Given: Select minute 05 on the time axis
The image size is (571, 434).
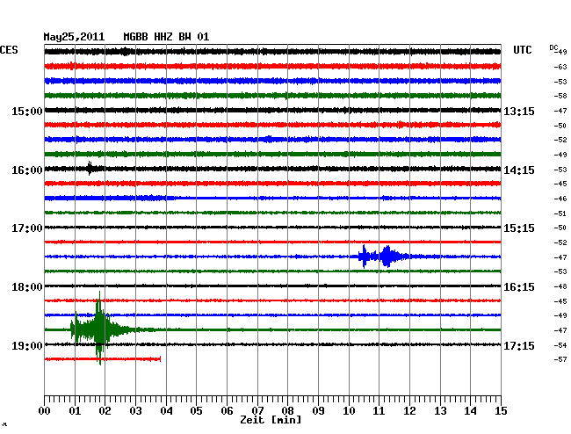Looking at the screenshot, I should (196, 410).
